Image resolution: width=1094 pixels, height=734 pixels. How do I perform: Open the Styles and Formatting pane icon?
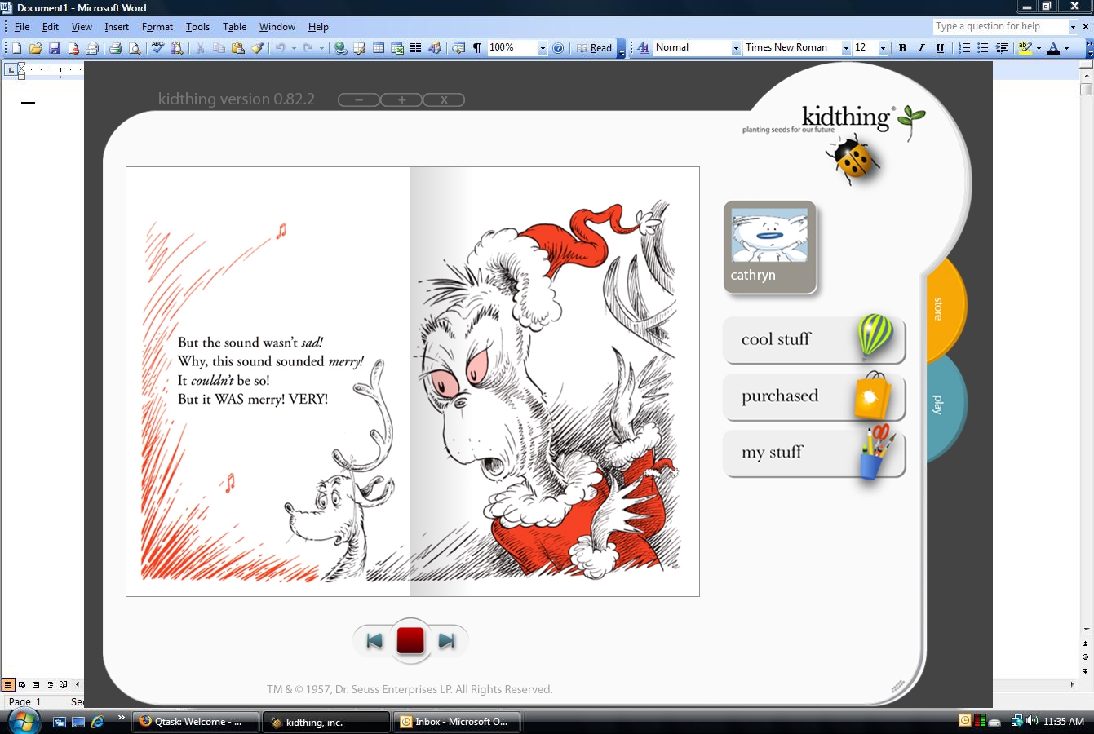pos(643,48)
